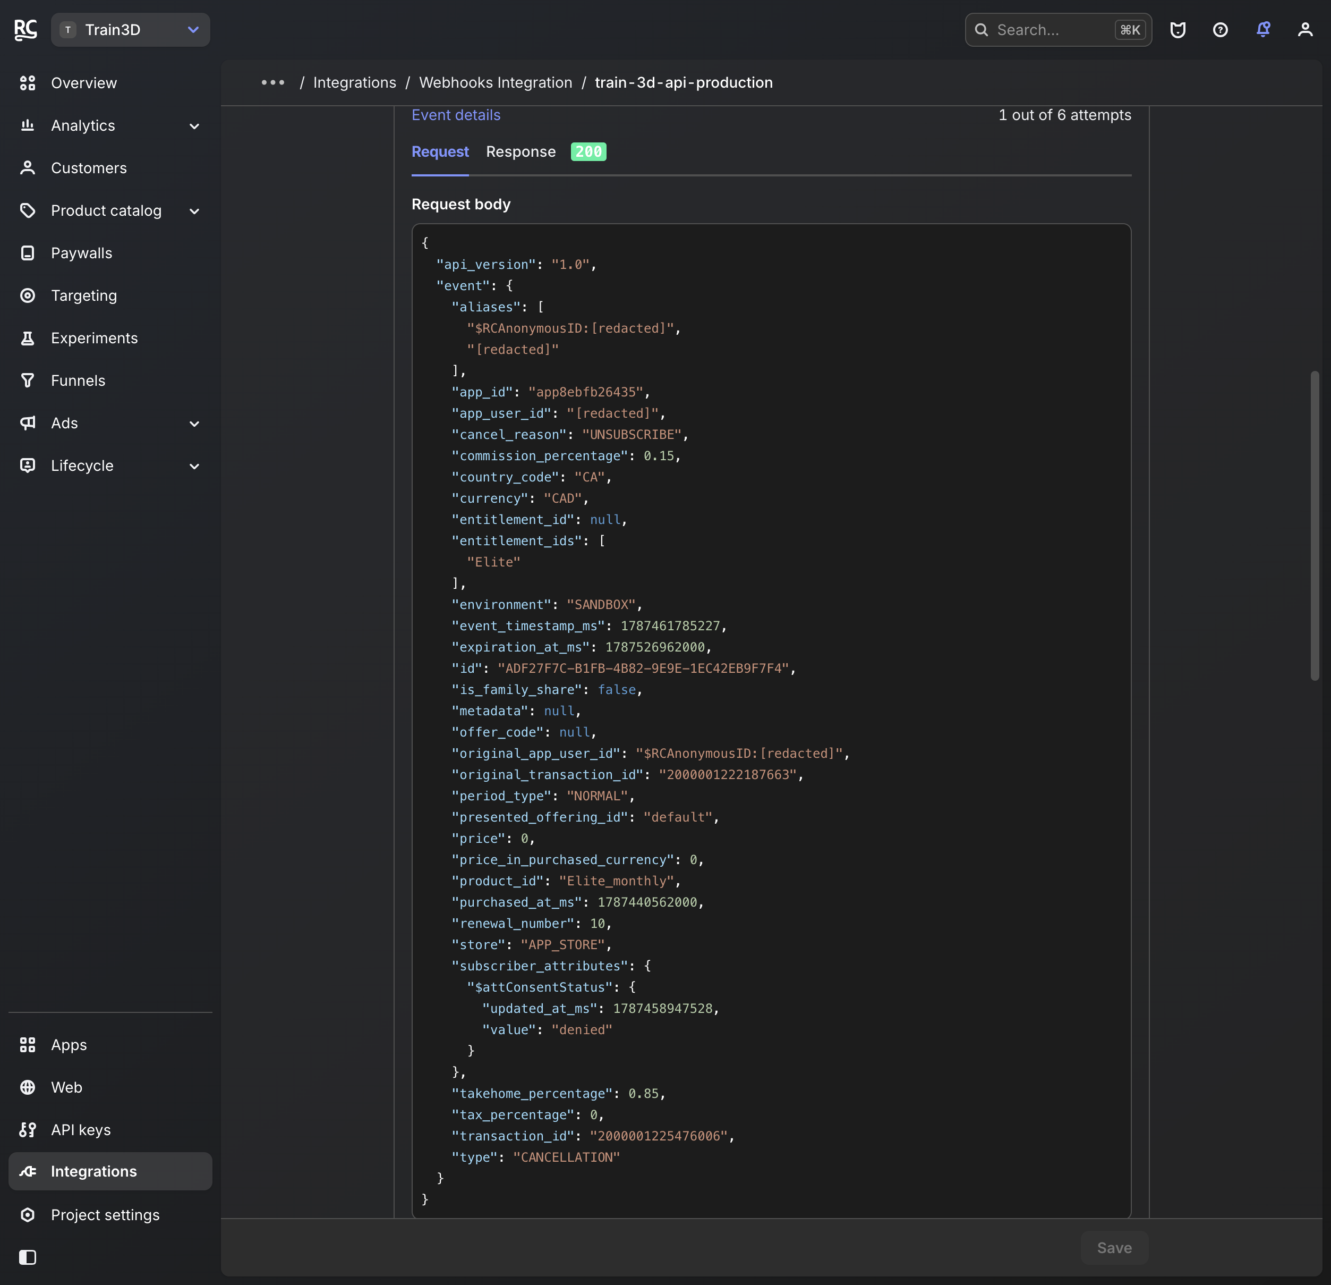Screen dimensions: 1331x1285
Task: Open the Event details link
Action: coord(456,115)
